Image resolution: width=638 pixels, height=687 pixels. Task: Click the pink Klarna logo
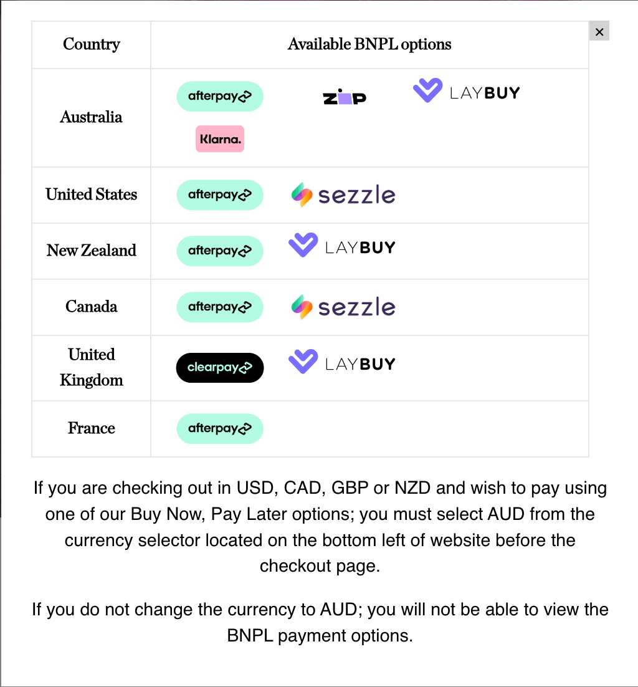click(220, 139)
